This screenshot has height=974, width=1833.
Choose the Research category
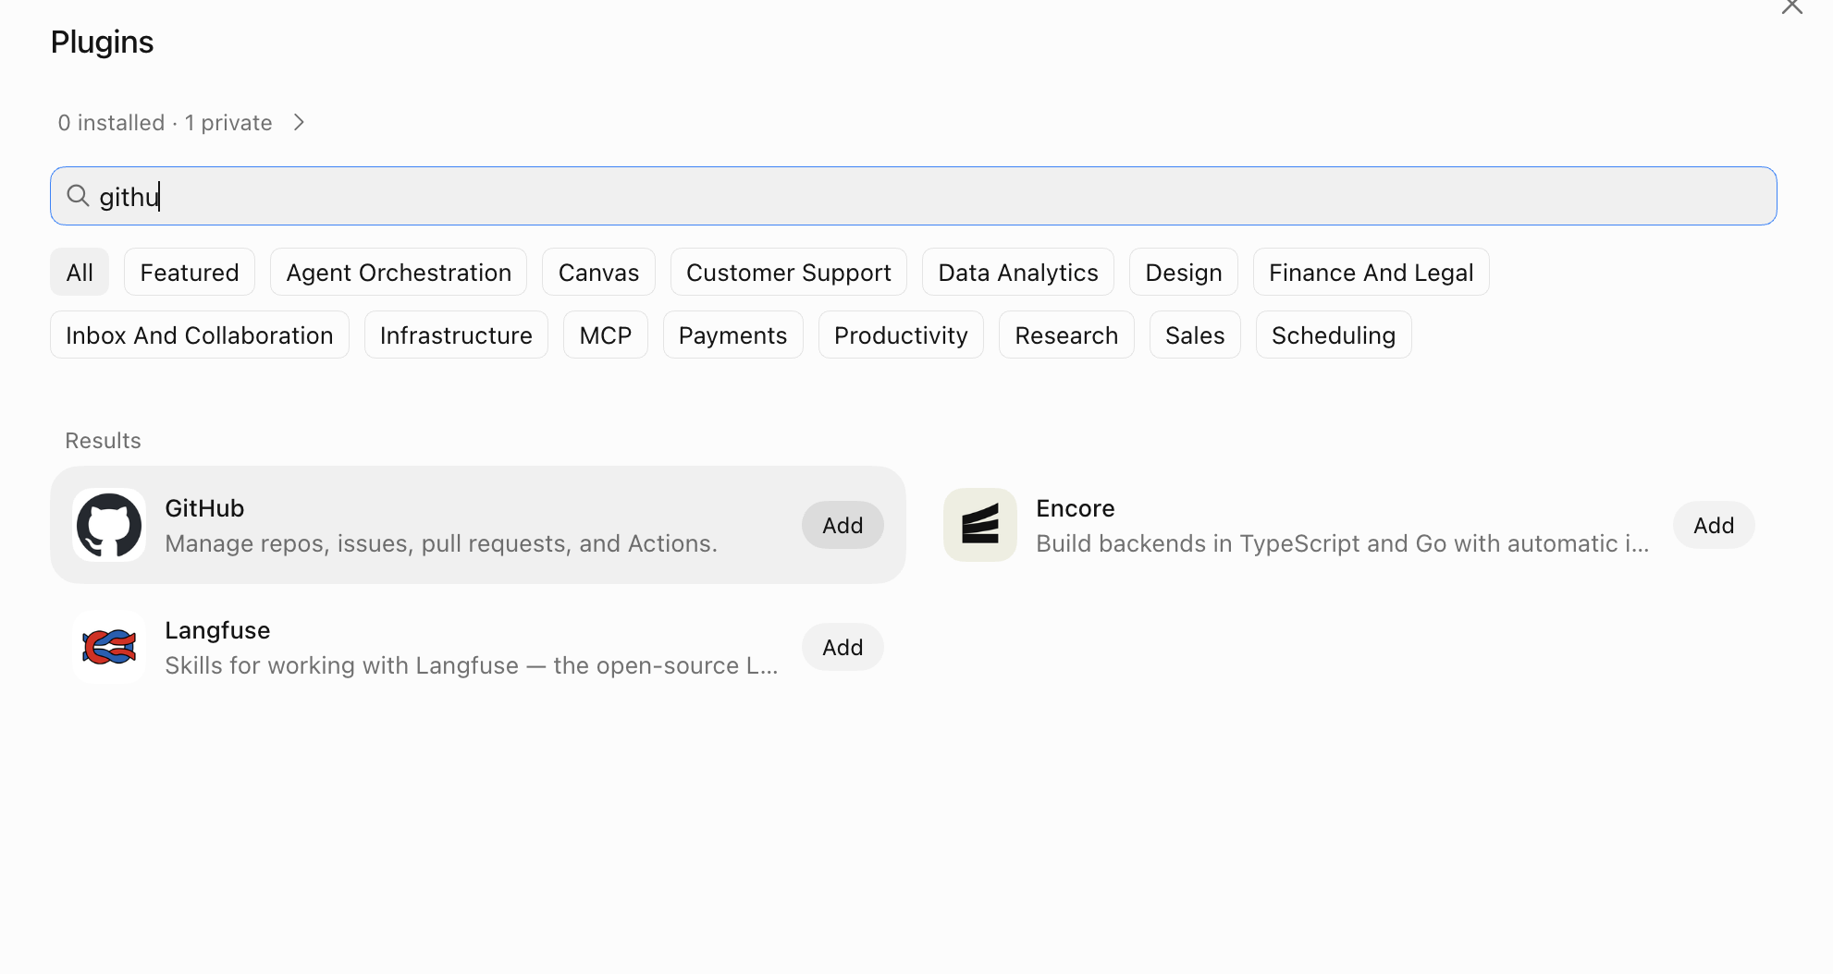[x=1066, y=335]
